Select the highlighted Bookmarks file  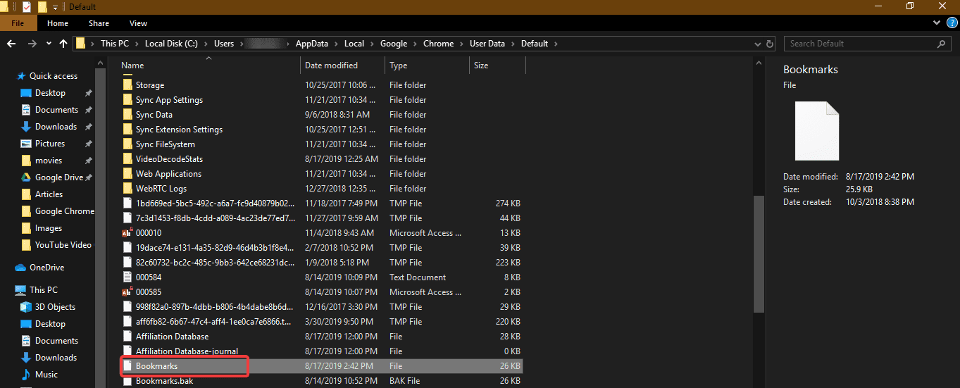click(x=322, y=366)
